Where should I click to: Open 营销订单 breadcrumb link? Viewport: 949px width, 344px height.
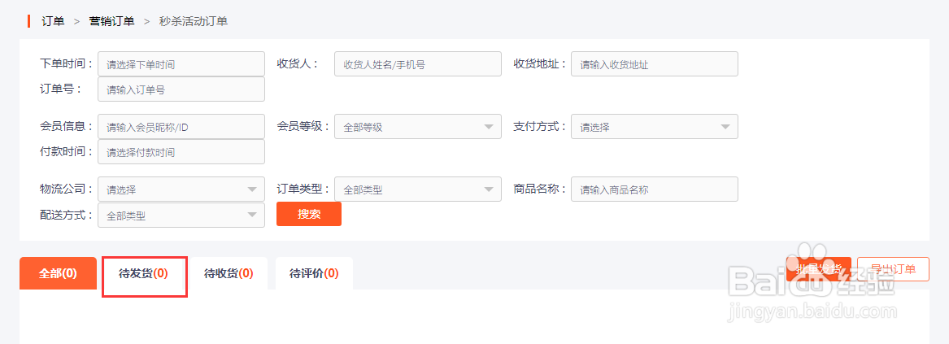[x=112, y=21]
